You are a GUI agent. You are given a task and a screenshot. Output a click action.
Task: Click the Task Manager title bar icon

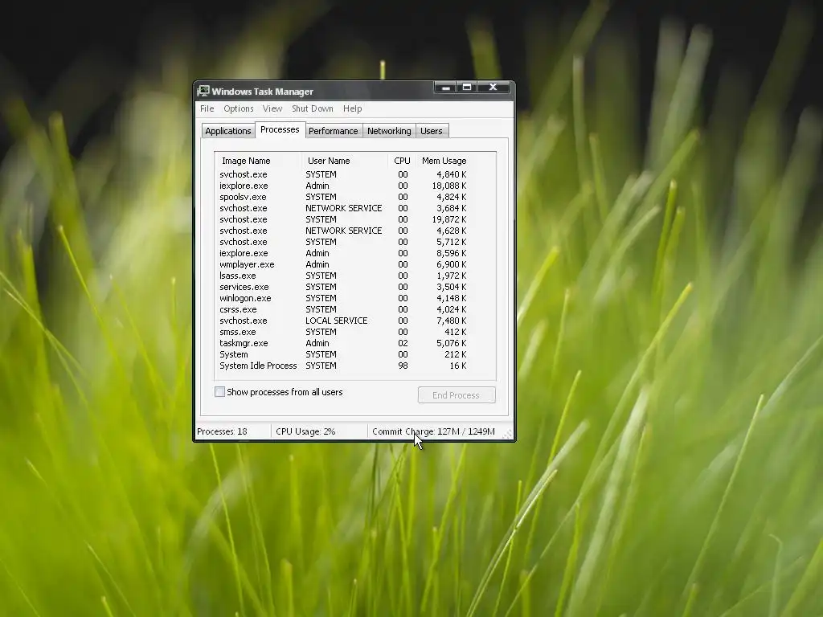click(203, 92)
